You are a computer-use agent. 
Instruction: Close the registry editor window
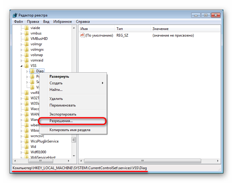pyautogui.click(x=216, y=15)
